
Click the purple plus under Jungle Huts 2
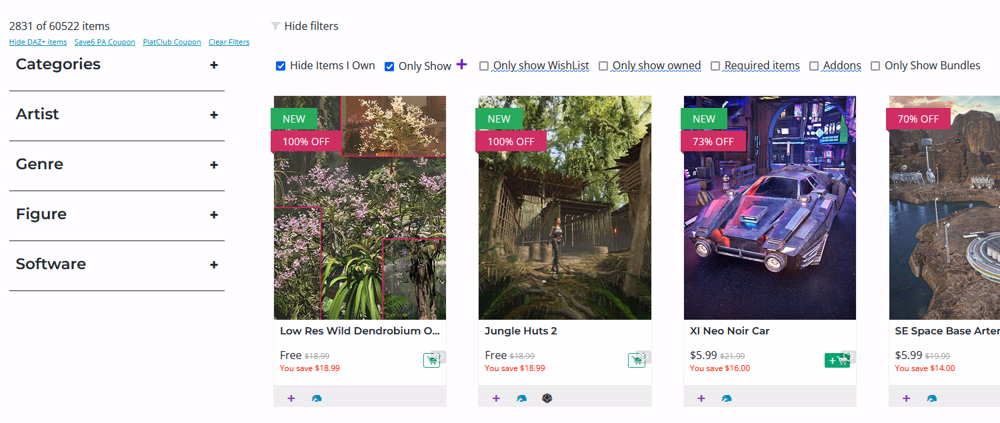[x=496, y=398]
